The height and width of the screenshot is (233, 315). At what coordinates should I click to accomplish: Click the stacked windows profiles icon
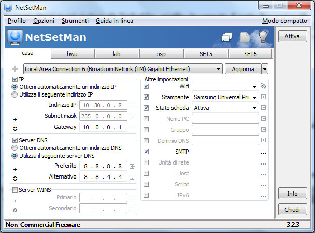pos(227,37)
